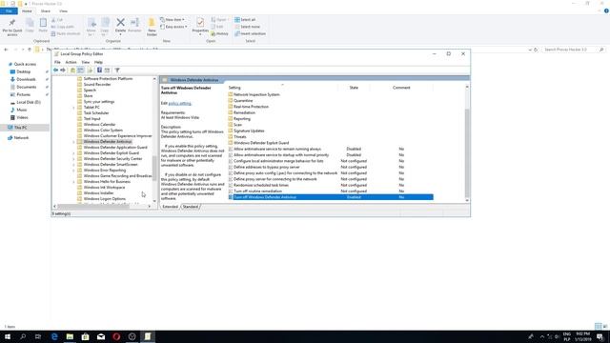Expand Windows Defender Exploit Guard tree node arrow
The image size is (610, 343).
[73, 153]
